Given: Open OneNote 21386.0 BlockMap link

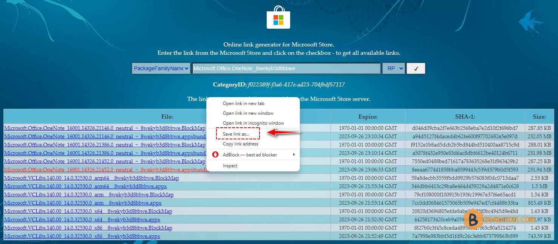Looking at the screenshot, I should (105, 145).
